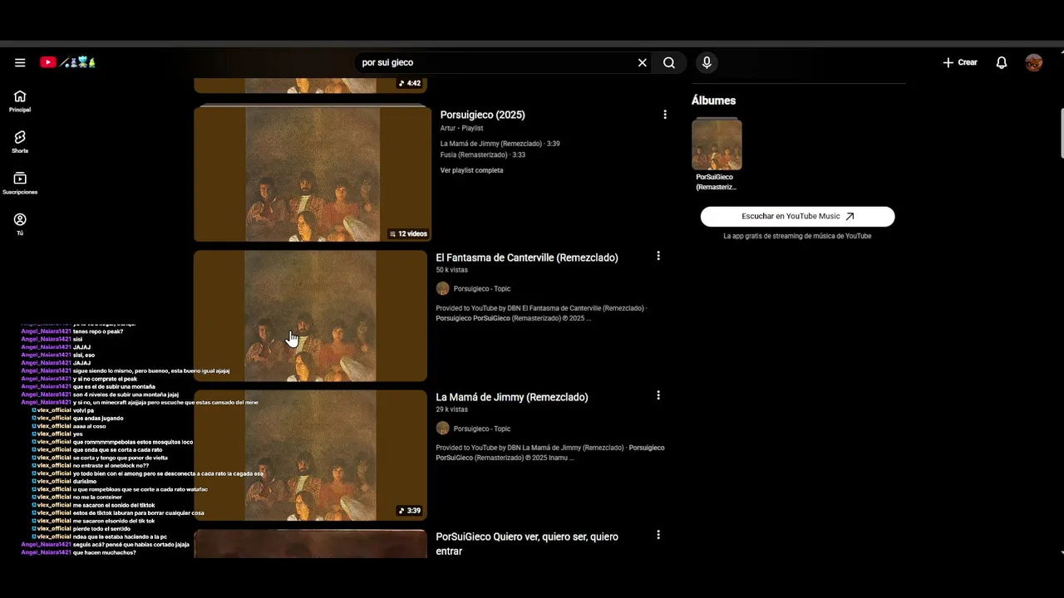Open Suscripciones in the sidebar
Viewport: 1064px width, 598px height.
[x=20, y=184]
